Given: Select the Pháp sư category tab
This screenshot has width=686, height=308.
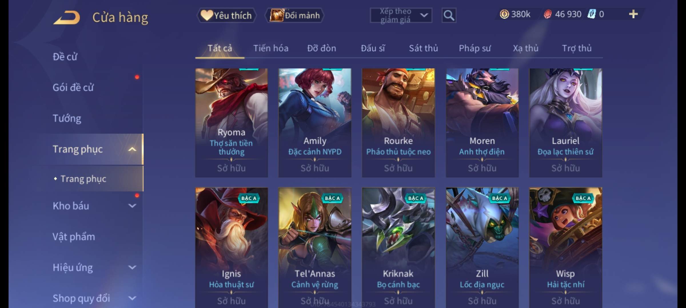Looking at the screenshot, I should pos(475,48).
